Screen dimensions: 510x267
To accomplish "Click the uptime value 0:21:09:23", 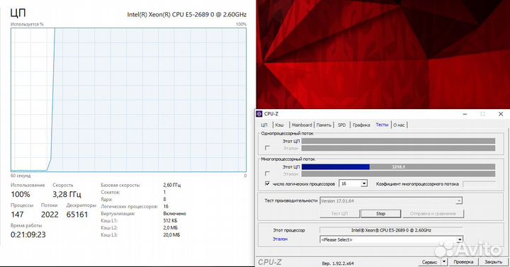I will point(28,234).
